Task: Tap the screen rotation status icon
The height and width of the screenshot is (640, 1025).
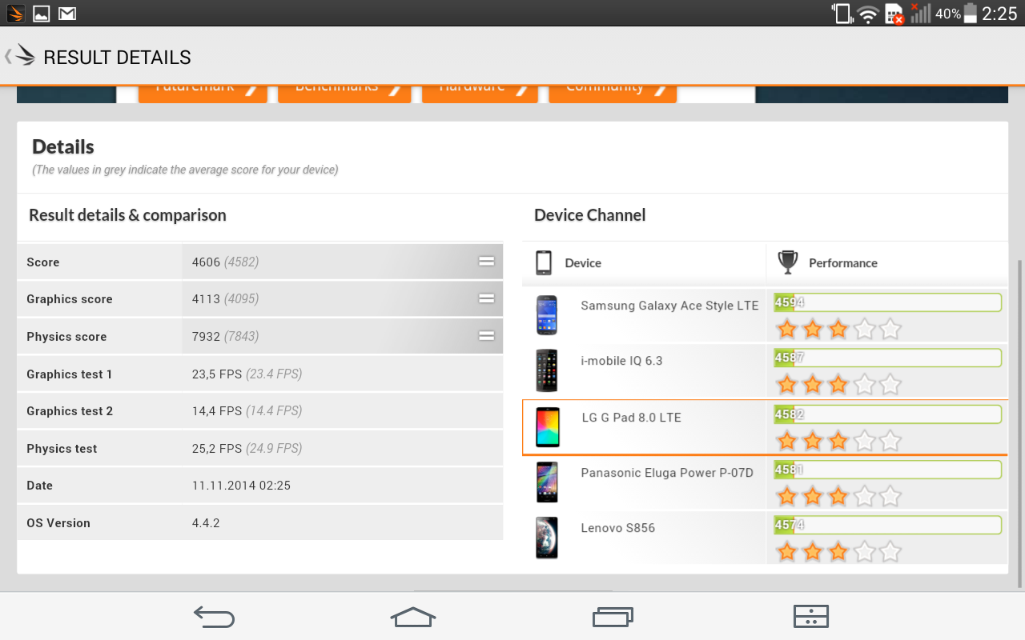Action: [842, 14]
